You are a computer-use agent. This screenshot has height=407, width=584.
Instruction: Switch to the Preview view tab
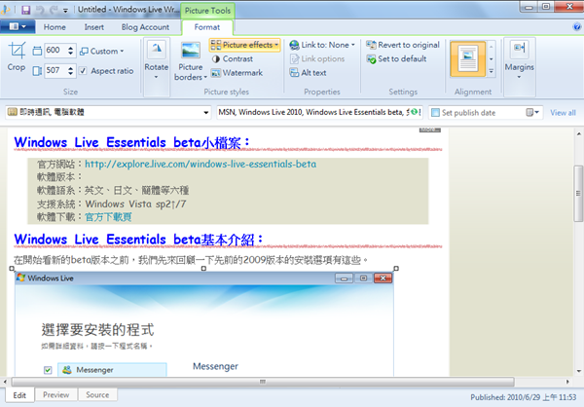[x=55, y=394]
